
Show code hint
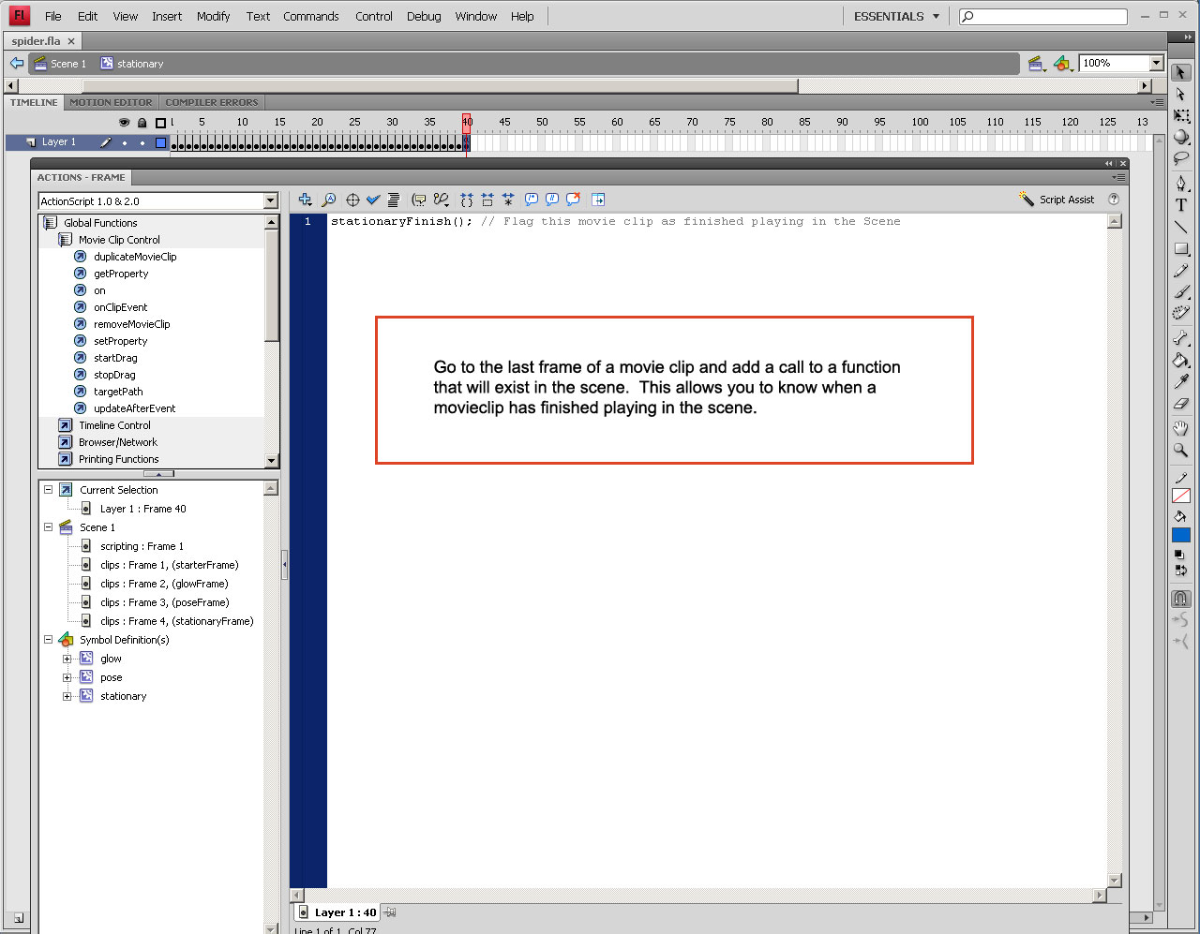(419, 200)
